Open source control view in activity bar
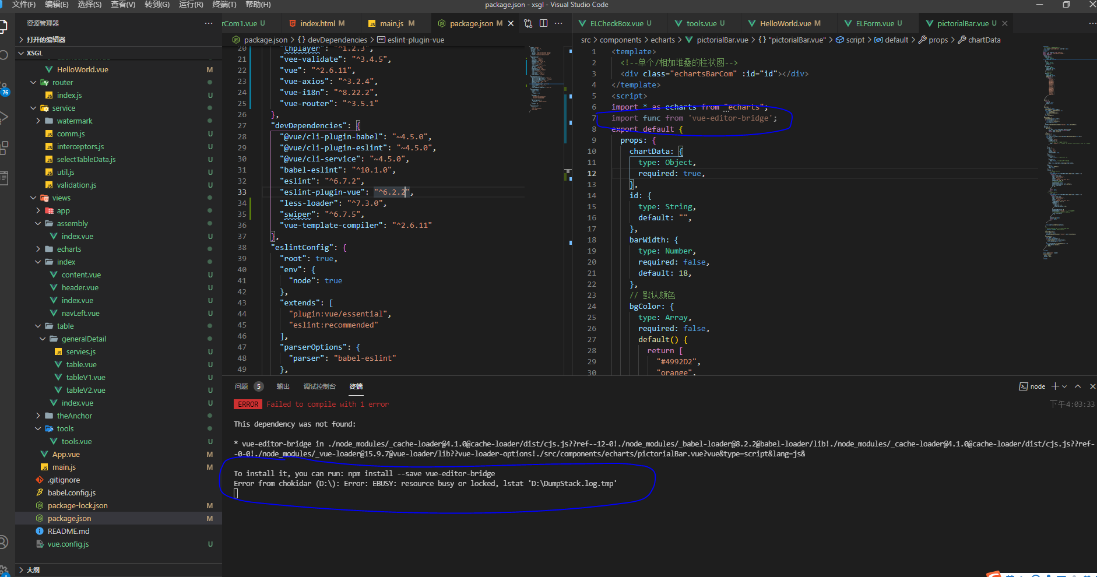Screen dimensions: 1097x577 click(3, 87)
